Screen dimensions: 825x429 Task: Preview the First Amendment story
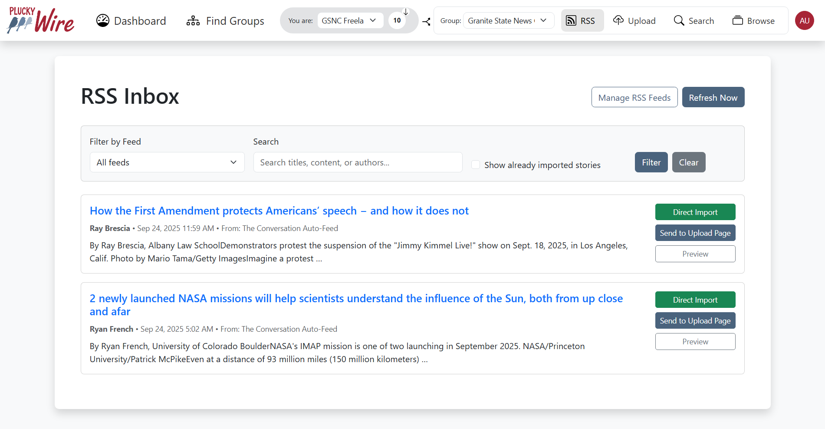(695, 254)
